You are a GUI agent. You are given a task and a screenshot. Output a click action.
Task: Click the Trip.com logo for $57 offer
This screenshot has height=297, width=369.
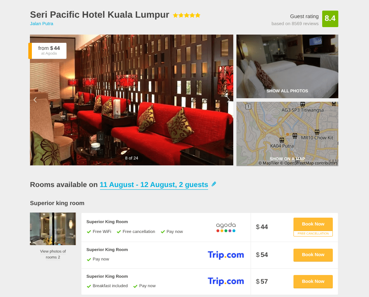226,281
